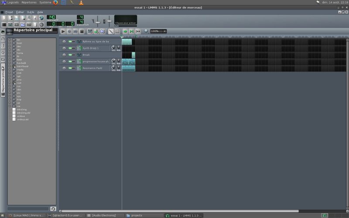Select the Edit (selection) mode tool
The height and width of the screenshot is (218, 349).
coord(117,31)
